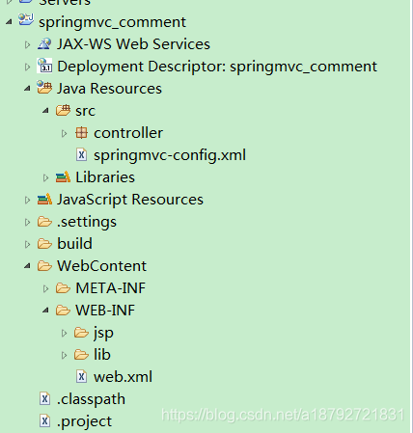413x433 pixels.
Task: Click the springmvc_comment project icon
Action: pos(26,20)
